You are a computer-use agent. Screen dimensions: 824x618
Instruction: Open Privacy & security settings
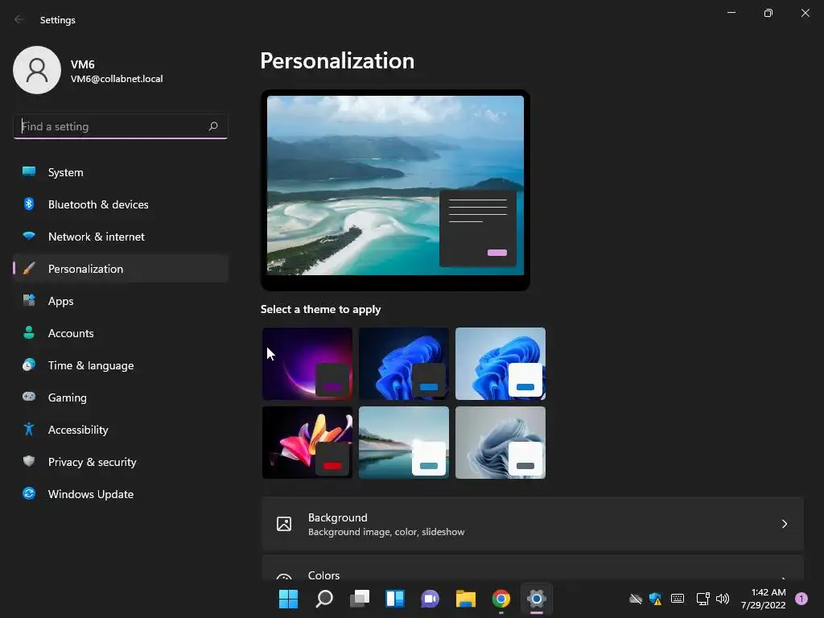tap(121, 462)
